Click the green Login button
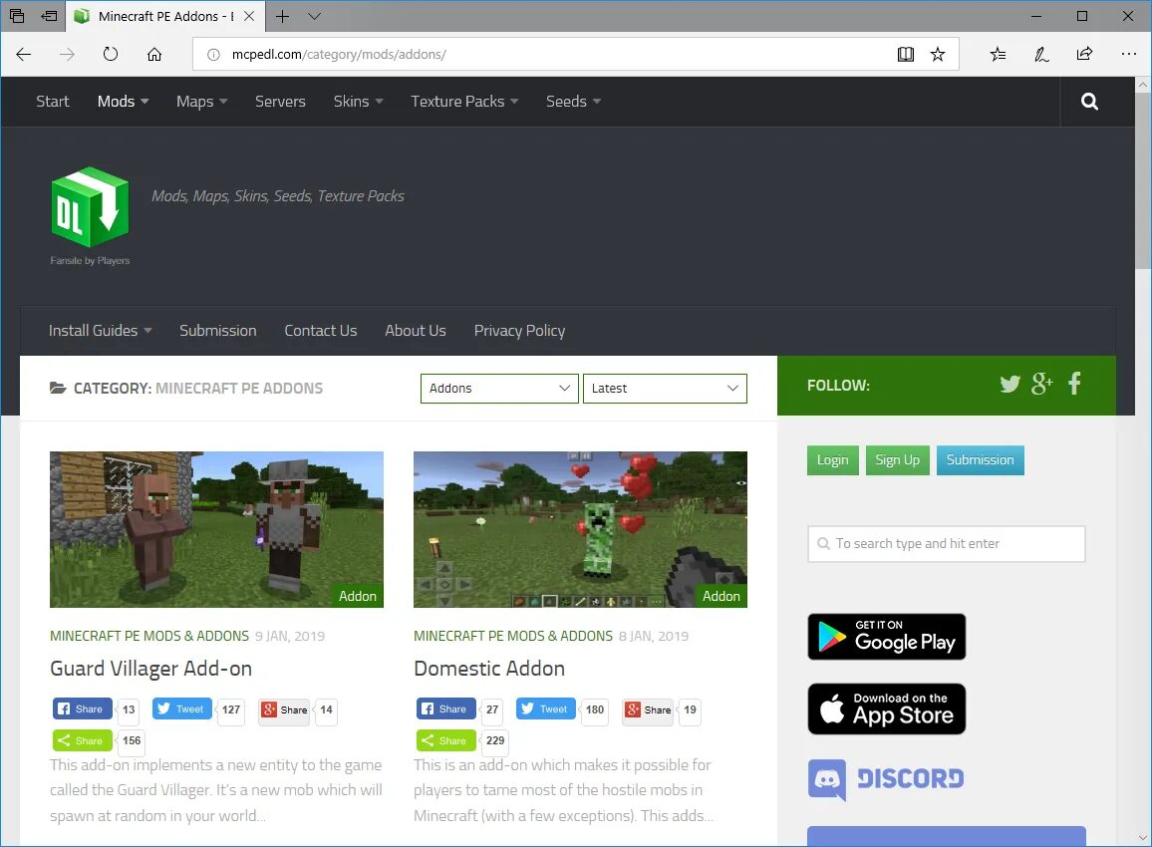This screenshot has width=1152, height=847. click(832, 459)
